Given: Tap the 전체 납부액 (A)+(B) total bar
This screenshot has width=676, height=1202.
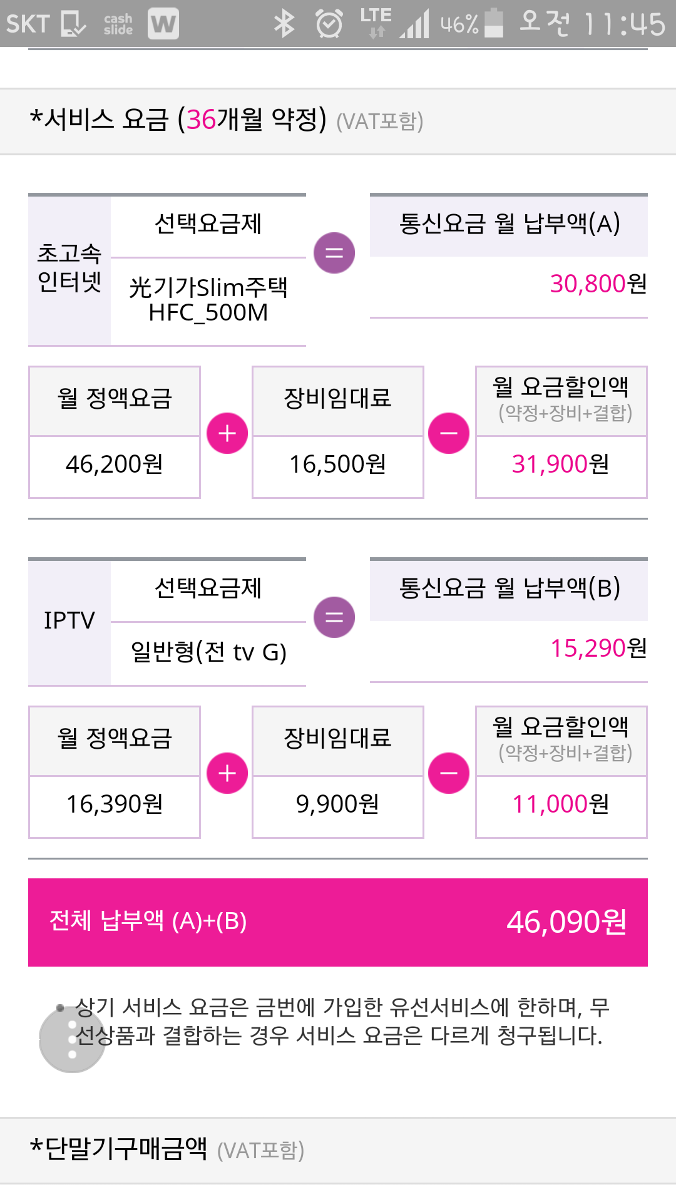Looking at the screenshot, I should [x=338, y=922].
